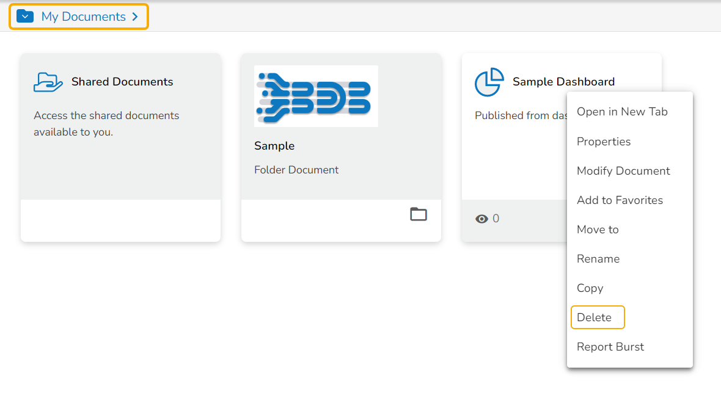Click the Sample folder name
The width and height of the screenshot is (721, 400).
point(274,146)
